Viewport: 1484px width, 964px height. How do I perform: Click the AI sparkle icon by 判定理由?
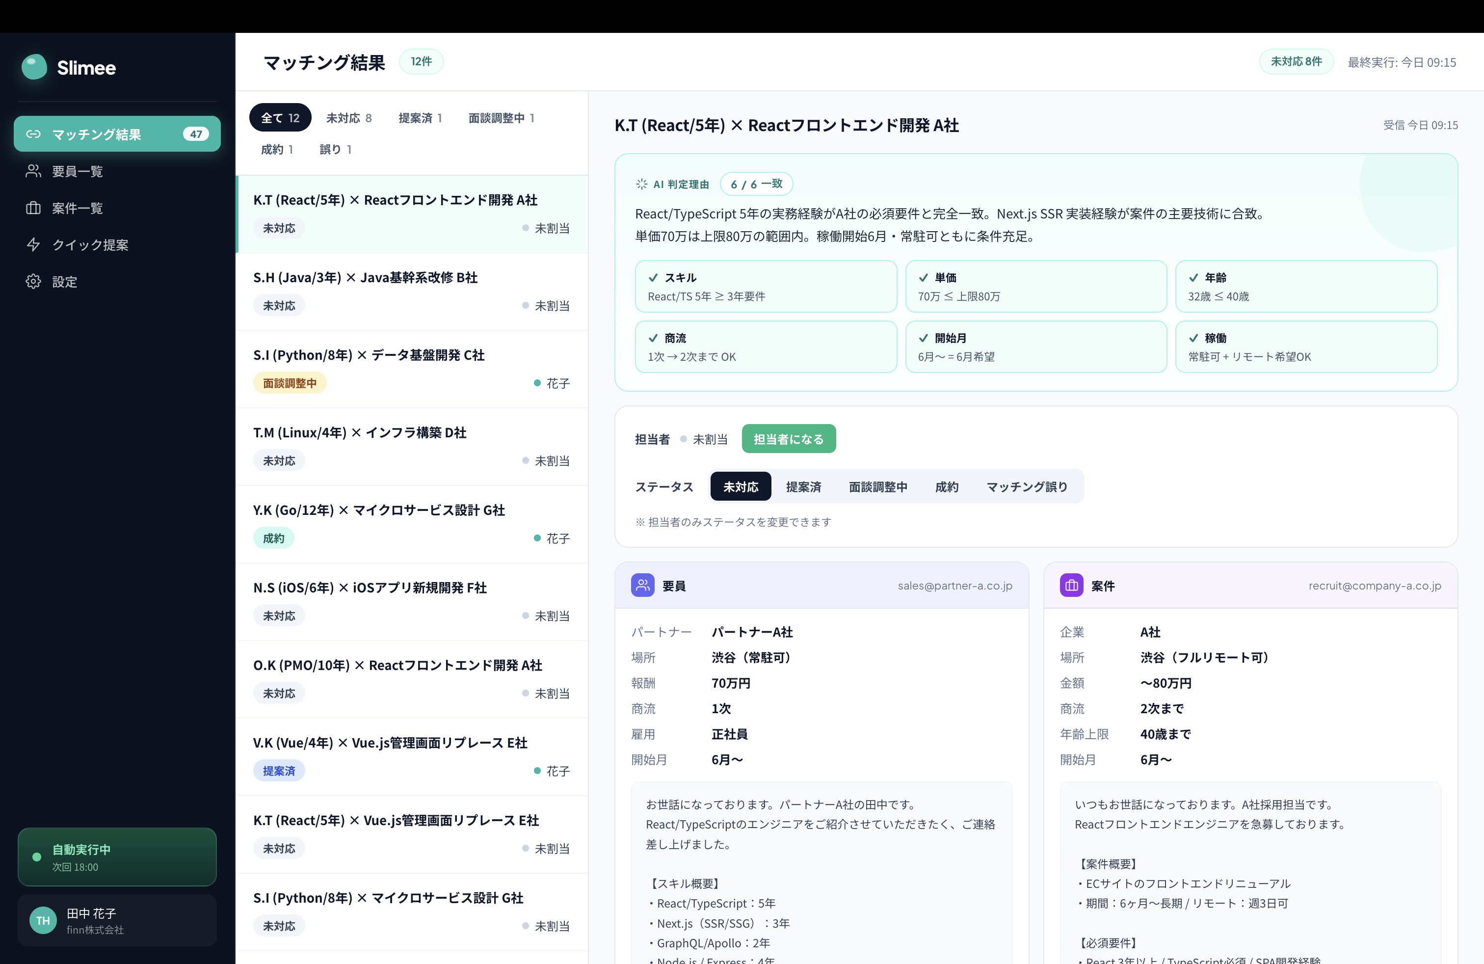coord(641,184)
